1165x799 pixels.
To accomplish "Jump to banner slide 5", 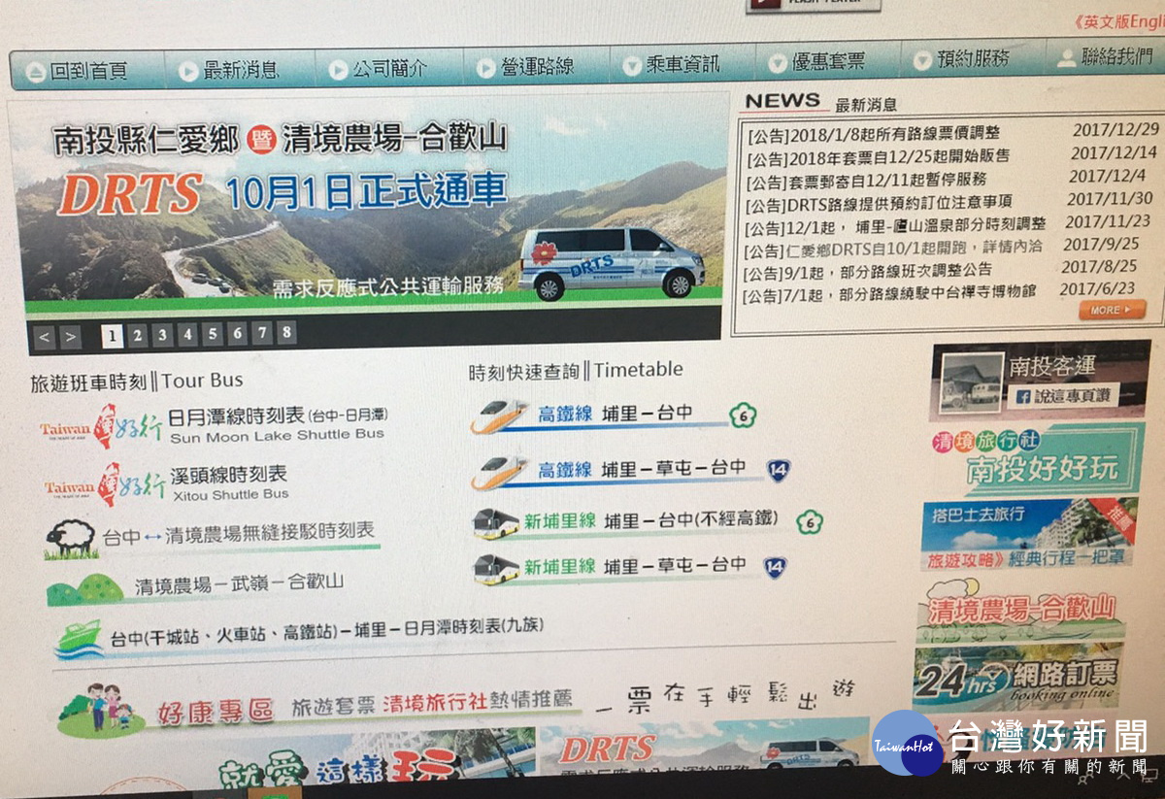I will [213, 334].
